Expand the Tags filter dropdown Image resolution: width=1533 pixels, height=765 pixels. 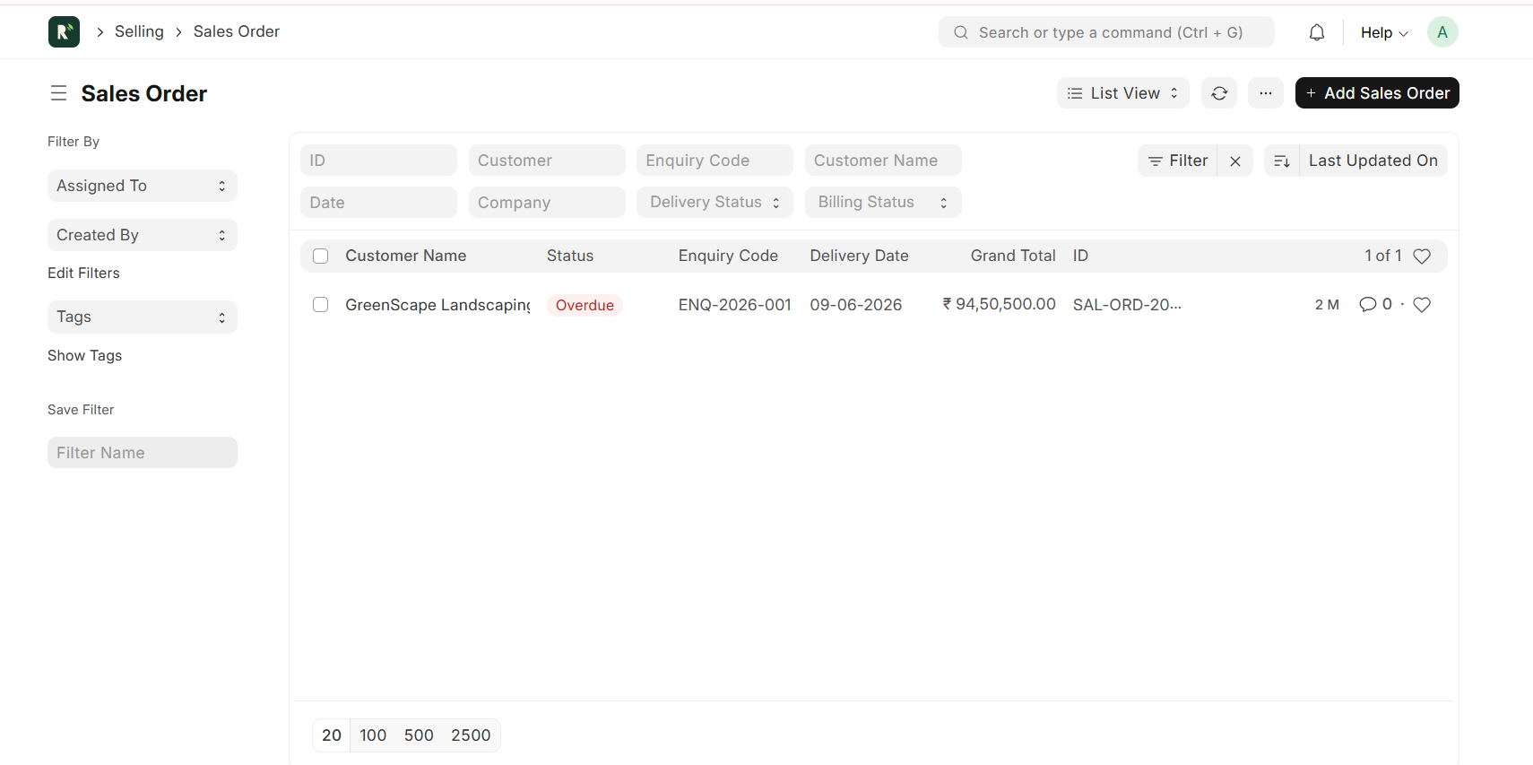pos(143,317)
